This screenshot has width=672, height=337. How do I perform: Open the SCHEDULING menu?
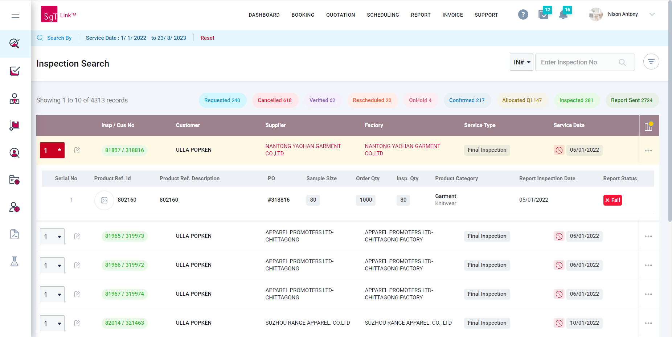(383, 15)
